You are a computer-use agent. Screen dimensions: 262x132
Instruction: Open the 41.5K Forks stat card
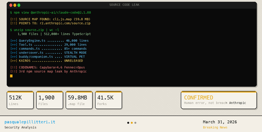109,100
